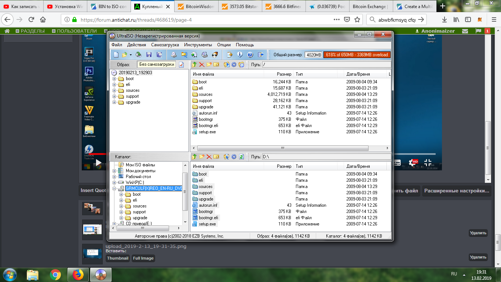Screen dimensions: 501x282
Task: Open Windows Start button
Action: (10, 275)
